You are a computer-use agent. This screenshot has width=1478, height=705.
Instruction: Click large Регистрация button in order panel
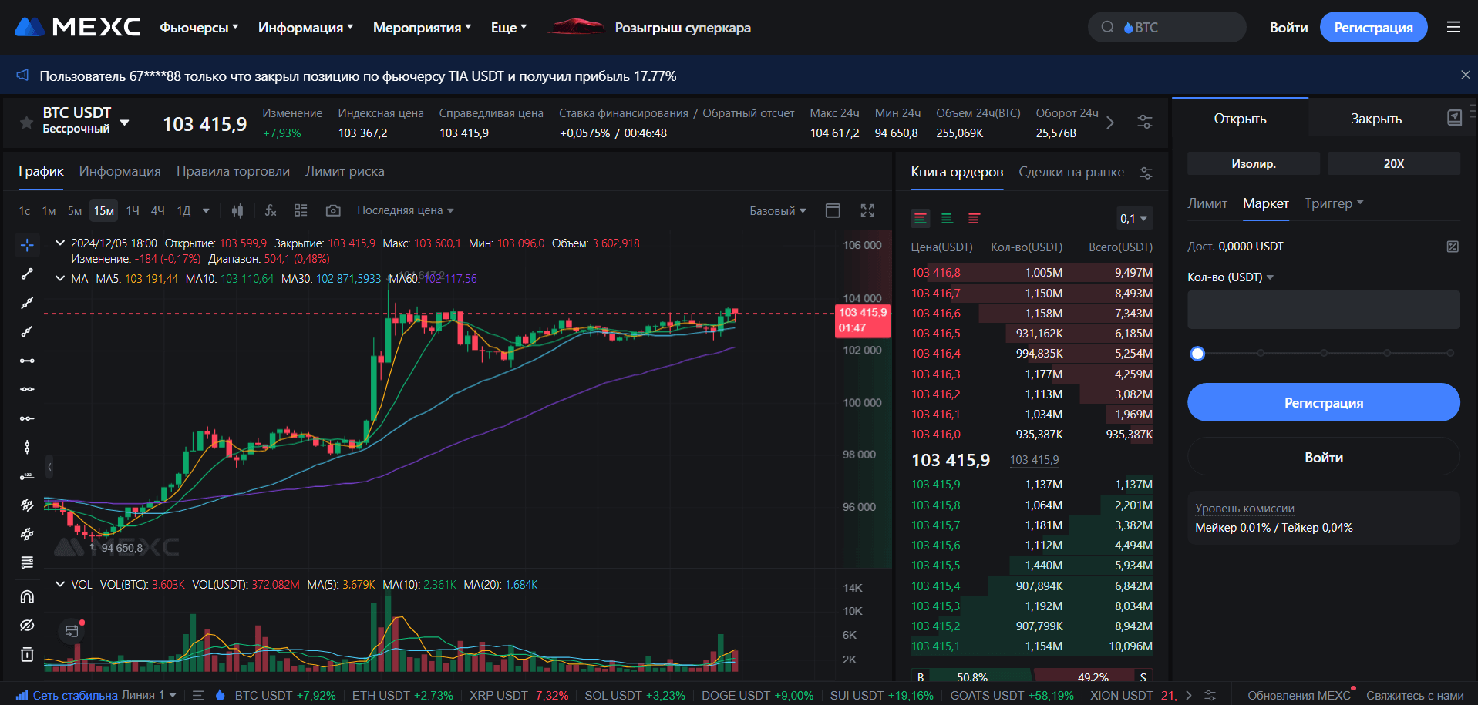click(x=1323, y=402)
